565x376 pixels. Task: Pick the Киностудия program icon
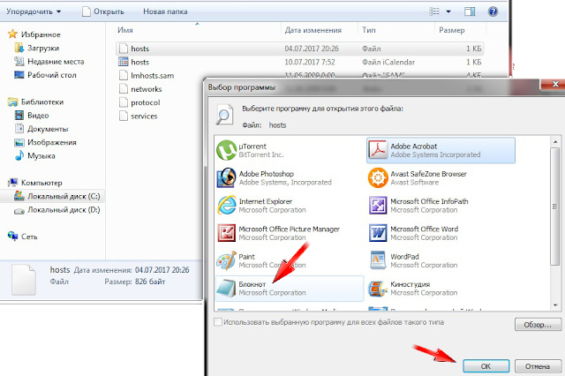pyautogui.click(x=378, y=288)
